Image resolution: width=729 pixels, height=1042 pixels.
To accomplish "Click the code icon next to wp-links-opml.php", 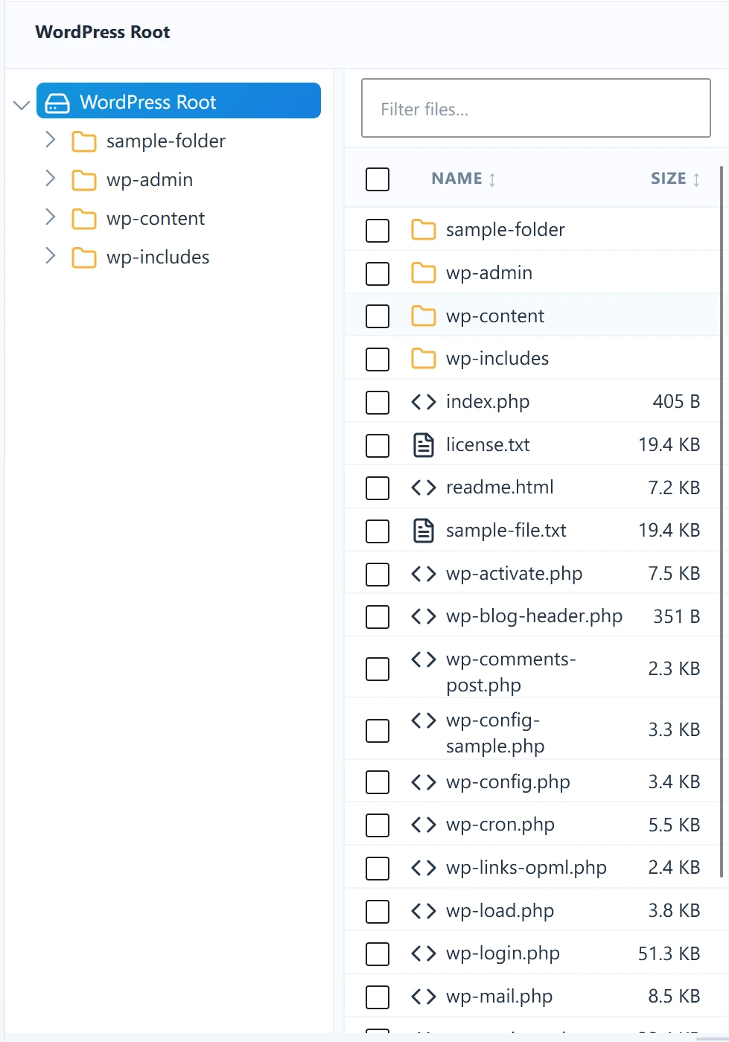I will (424, 868).
